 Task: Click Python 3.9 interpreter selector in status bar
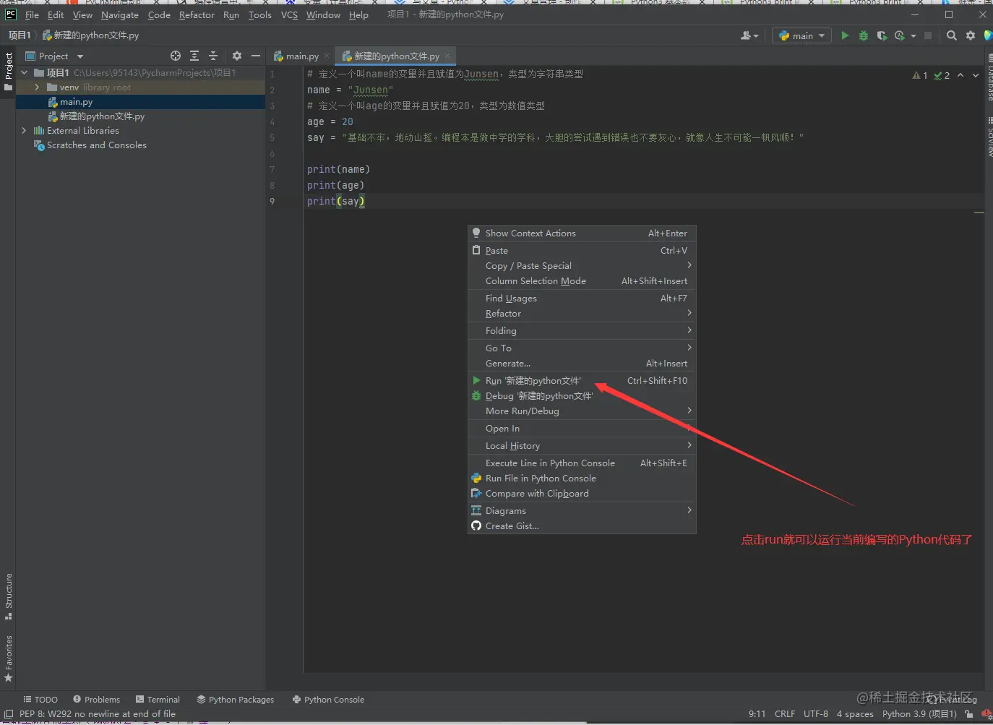(919, 713)
